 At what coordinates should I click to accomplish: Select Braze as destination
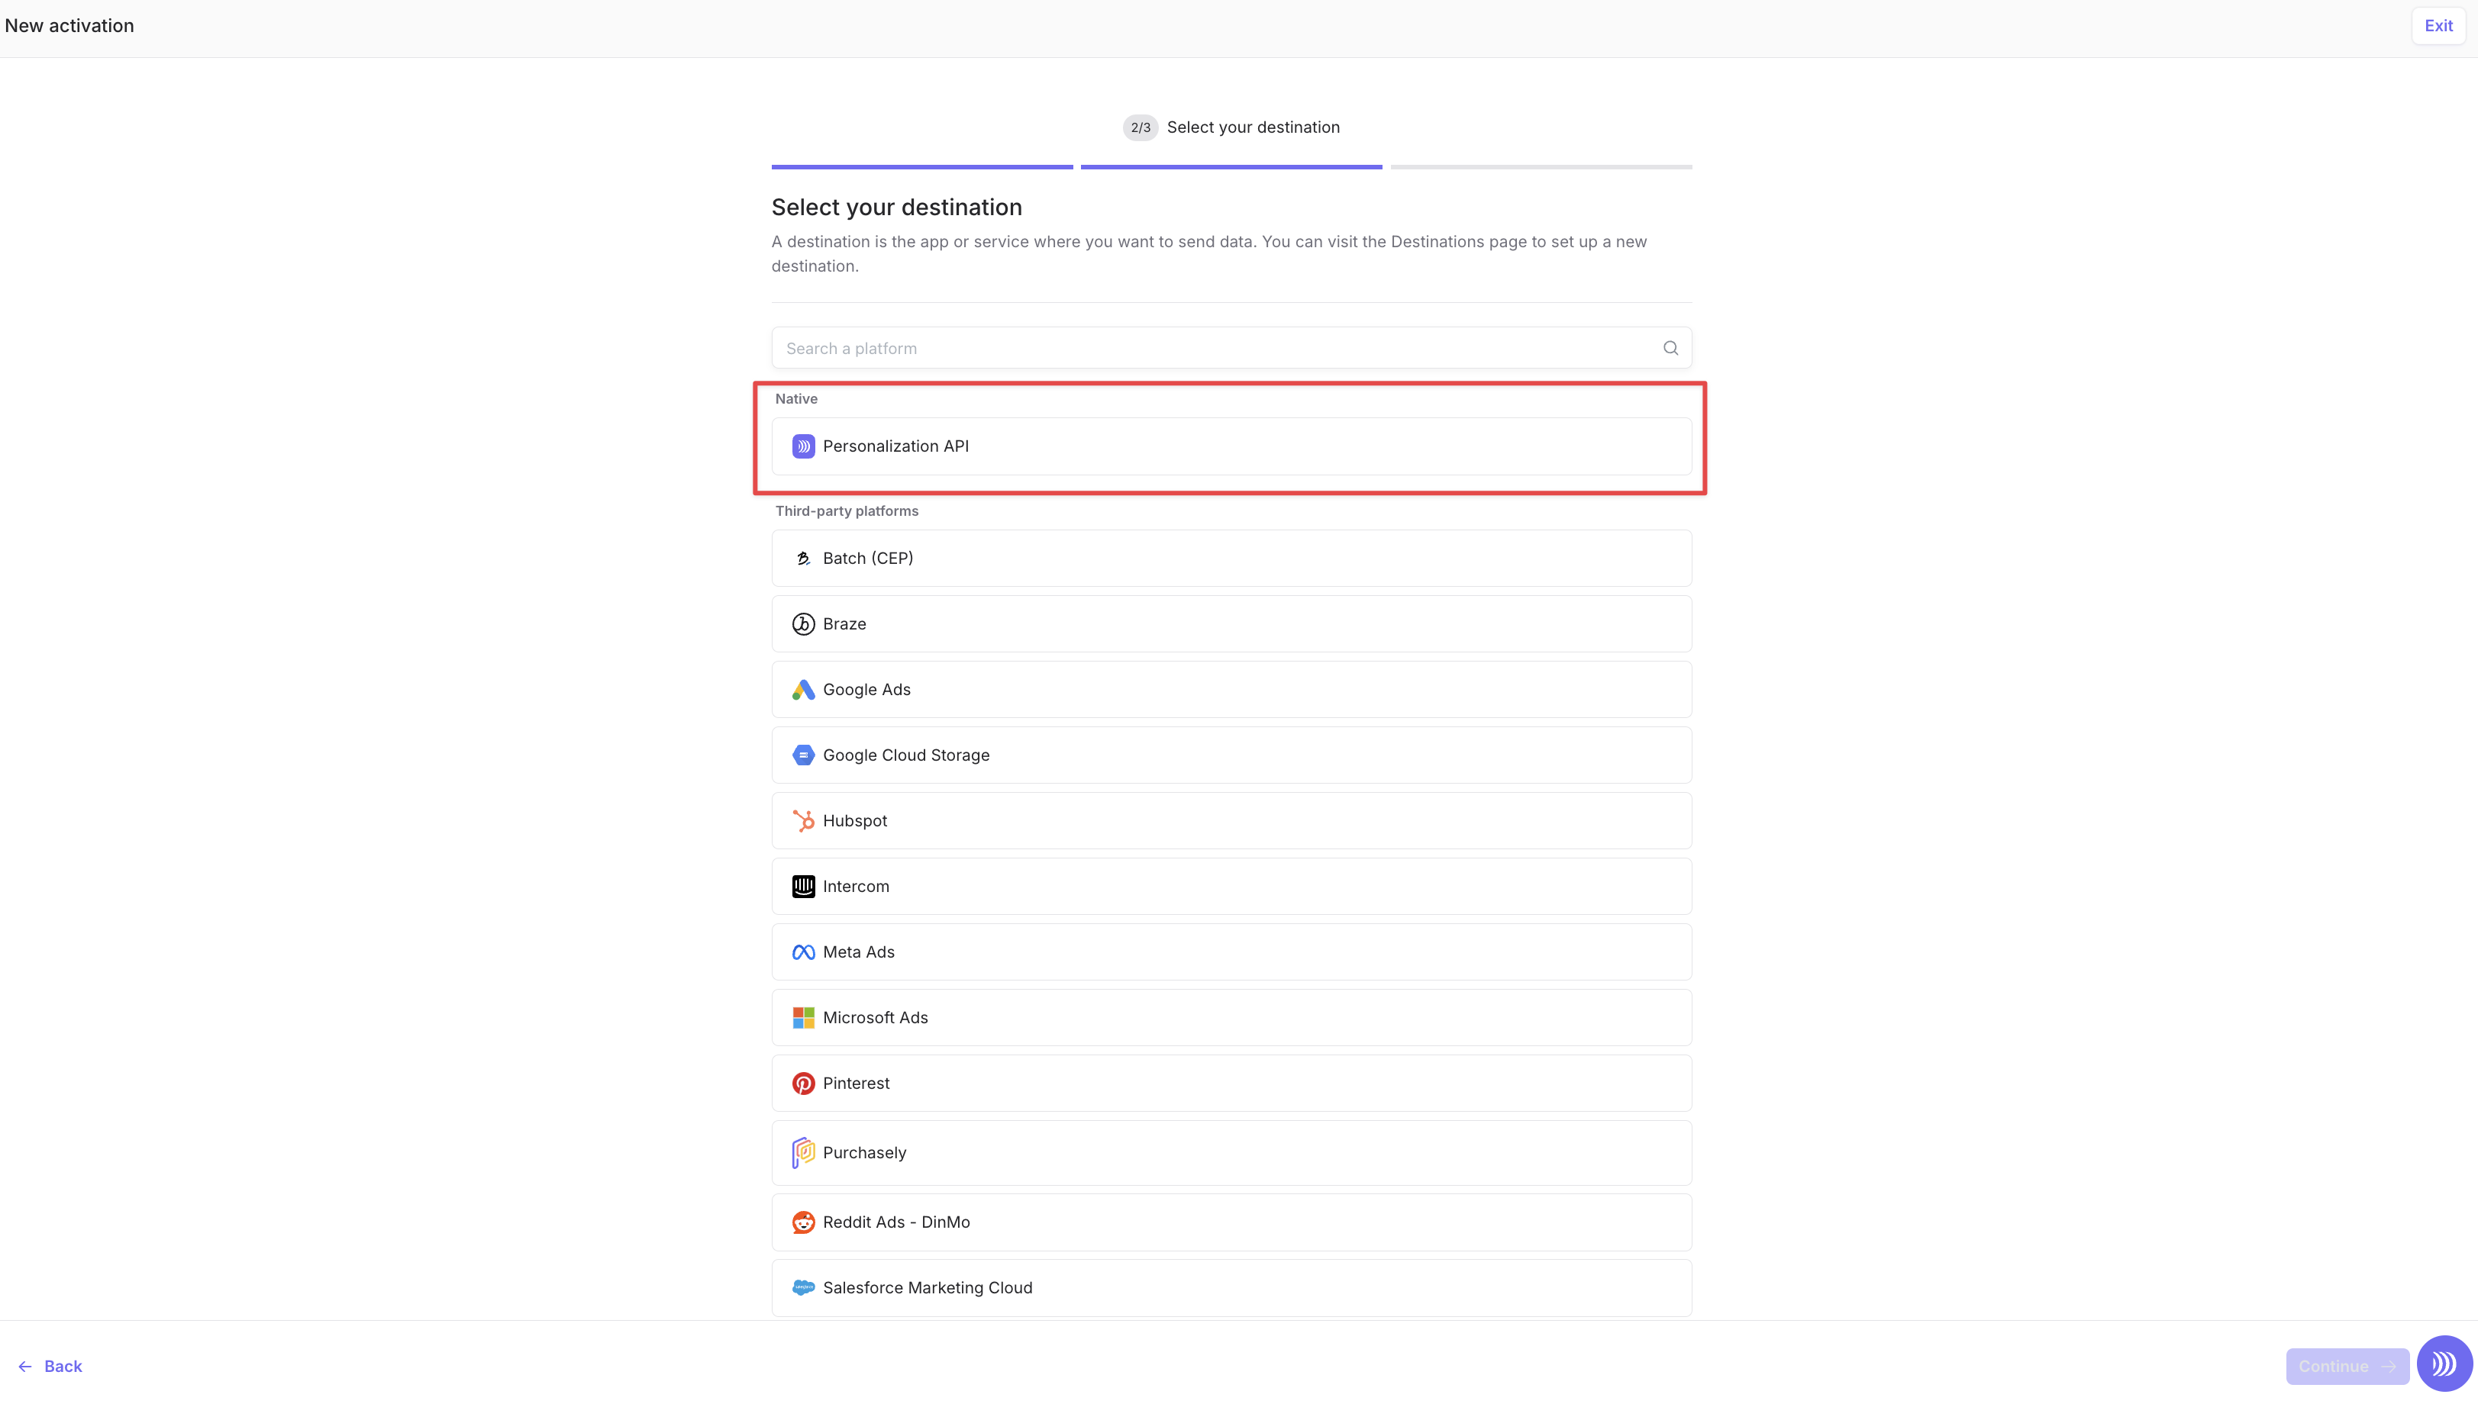coord(1231,624)
